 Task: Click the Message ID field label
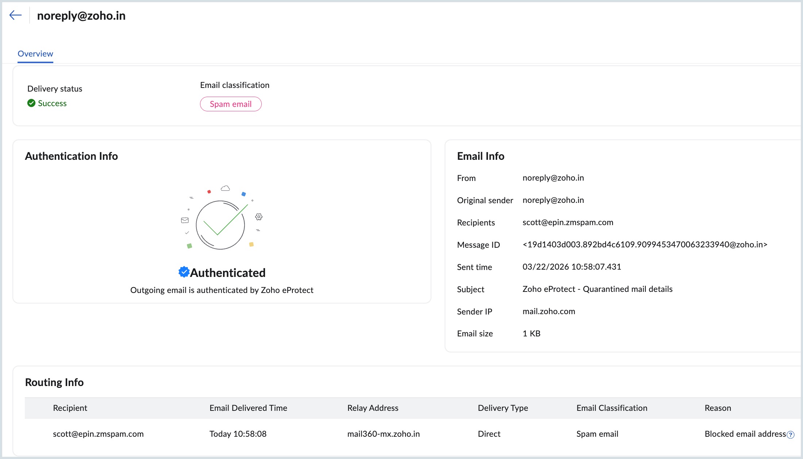coord(479,245)
